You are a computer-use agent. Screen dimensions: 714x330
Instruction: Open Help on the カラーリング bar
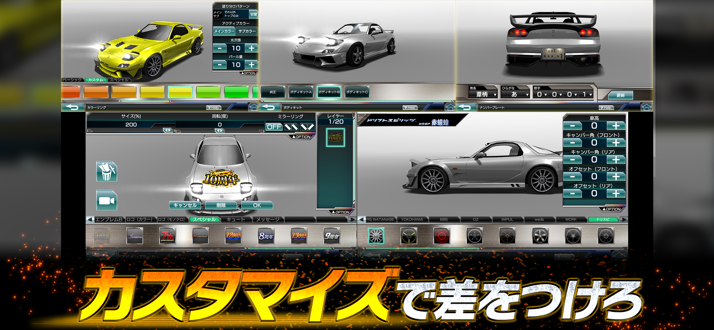click(x=214, y=107)
